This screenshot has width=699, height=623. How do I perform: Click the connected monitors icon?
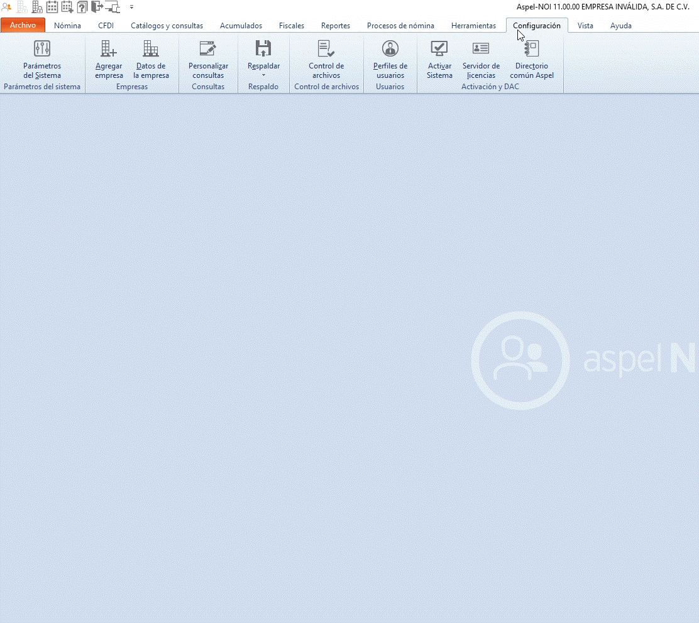pos(113,7)
